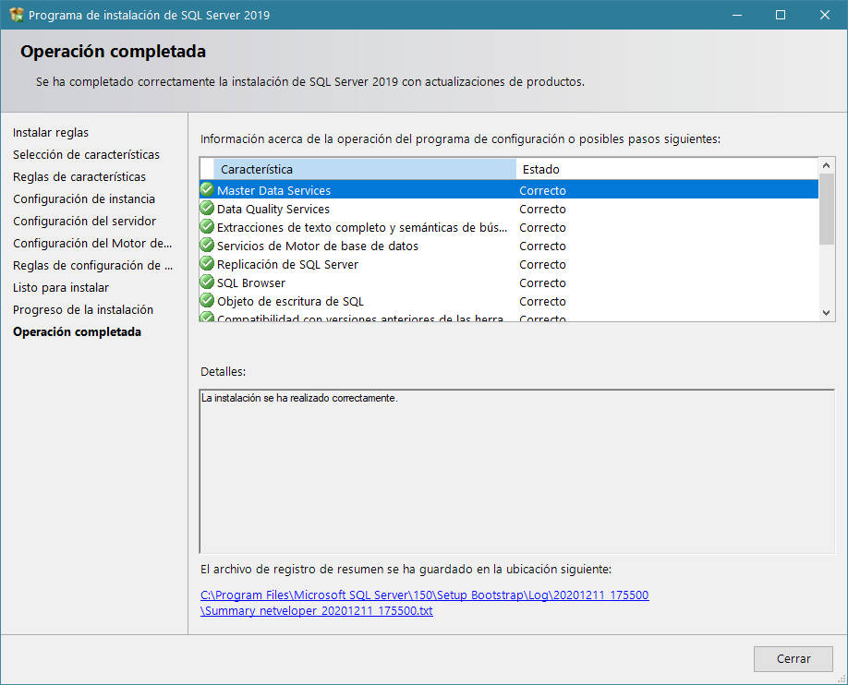This screenshot has width=848, height=685.
Task: Click the scrollbar down arrow
Action: point(825,312)
